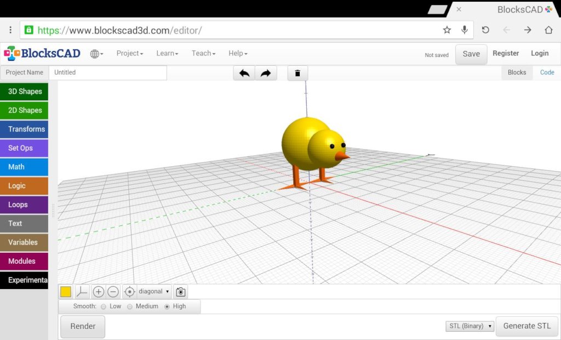Click the Login link
This screenshot has height=340, width=561.
tap(540, 53)
